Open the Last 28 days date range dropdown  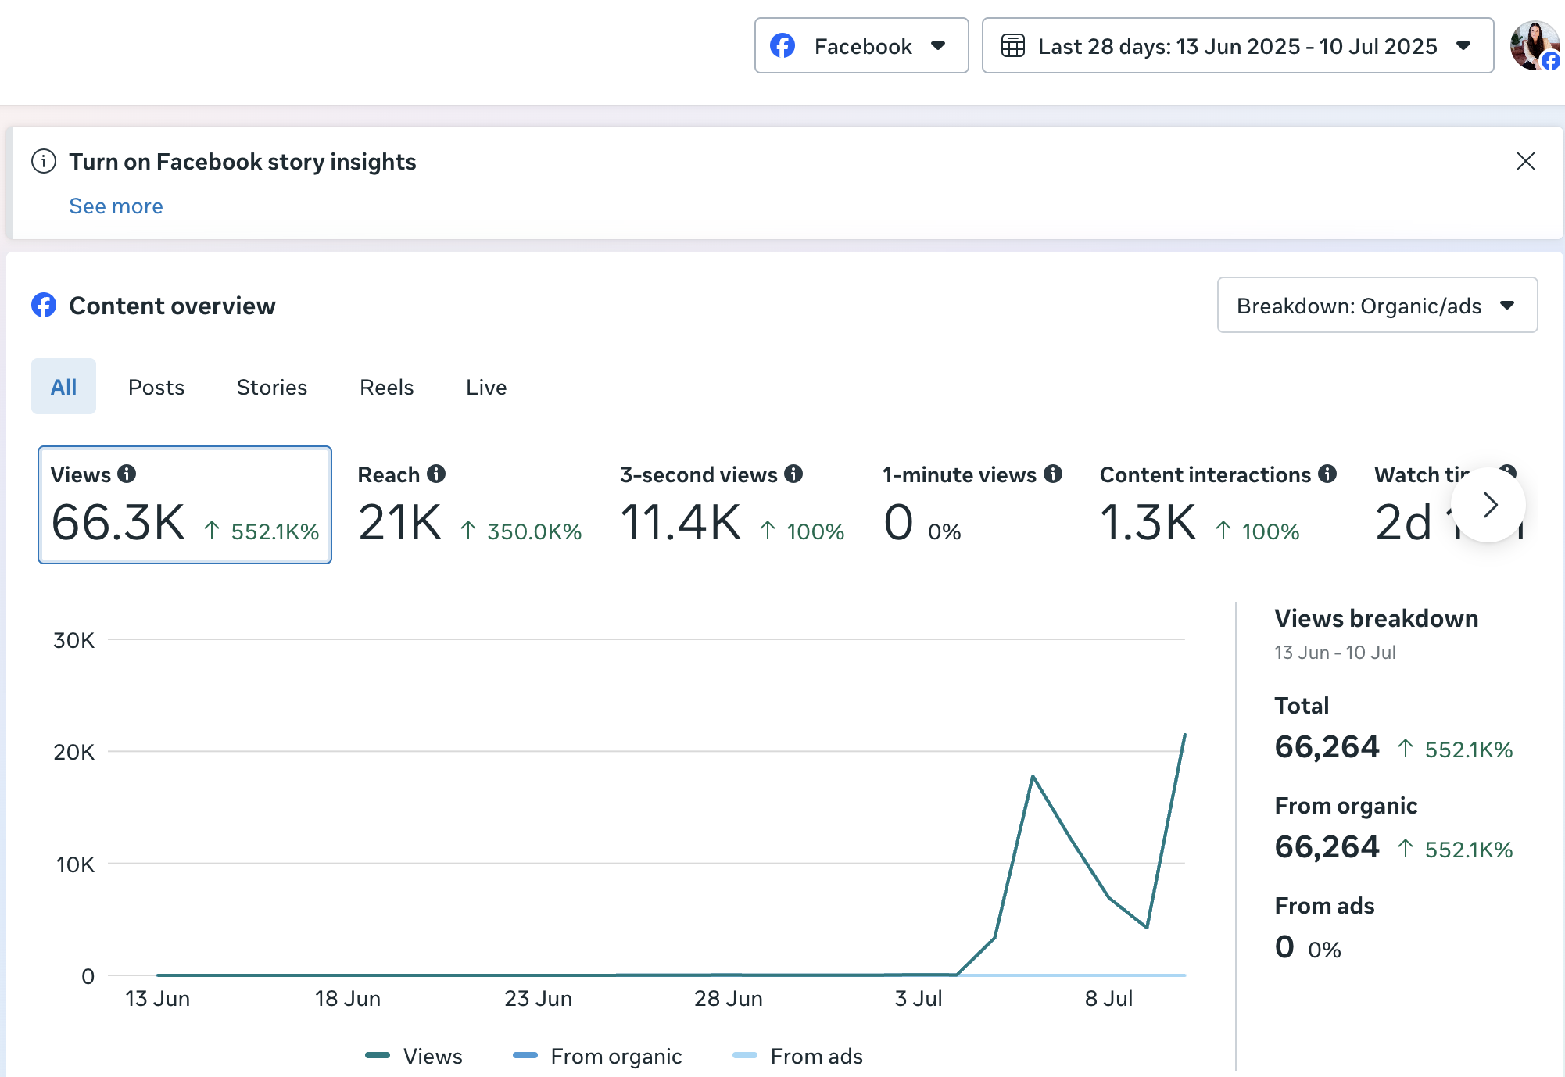point(1237,46)
